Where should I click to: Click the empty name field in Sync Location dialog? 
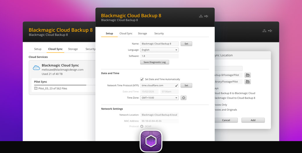point(229,69)
